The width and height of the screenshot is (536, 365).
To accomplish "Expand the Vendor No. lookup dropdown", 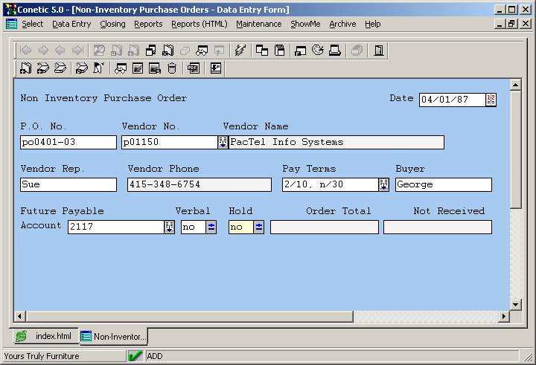I will pos(223,142).
